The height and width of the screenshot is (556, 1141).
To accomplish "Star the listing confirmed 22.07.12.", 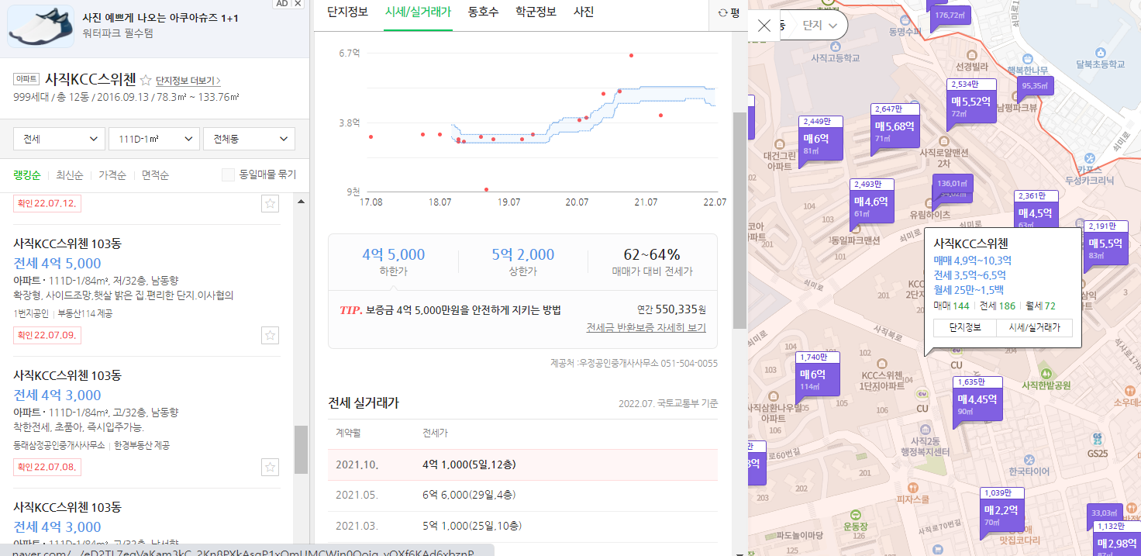I will pyautogui.click(x=270, y=203).
